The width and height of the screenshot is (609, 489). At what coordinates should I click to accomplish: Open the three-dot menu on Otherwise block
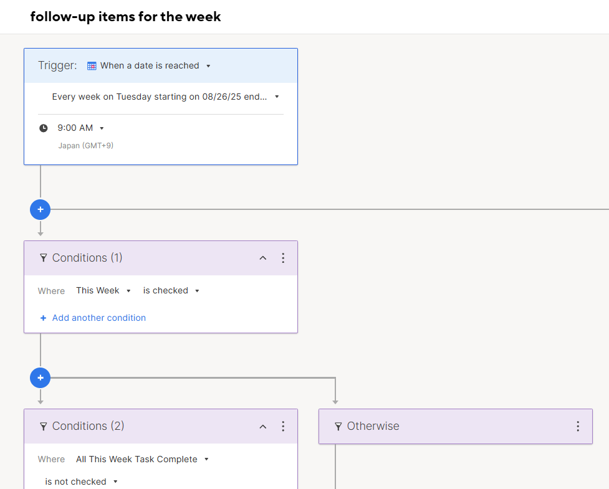tap(578, 426)
